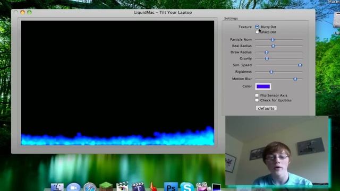The image size is (340, 191).
Task: Enable Flip Sensor Axis checkbox
Action: [x=257, y=95]
